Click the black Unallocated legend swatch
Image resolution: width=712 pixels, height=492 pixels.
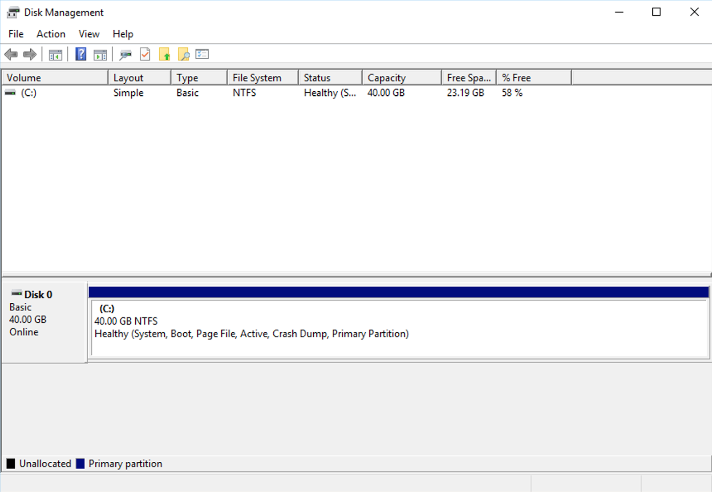pos(11,464)
